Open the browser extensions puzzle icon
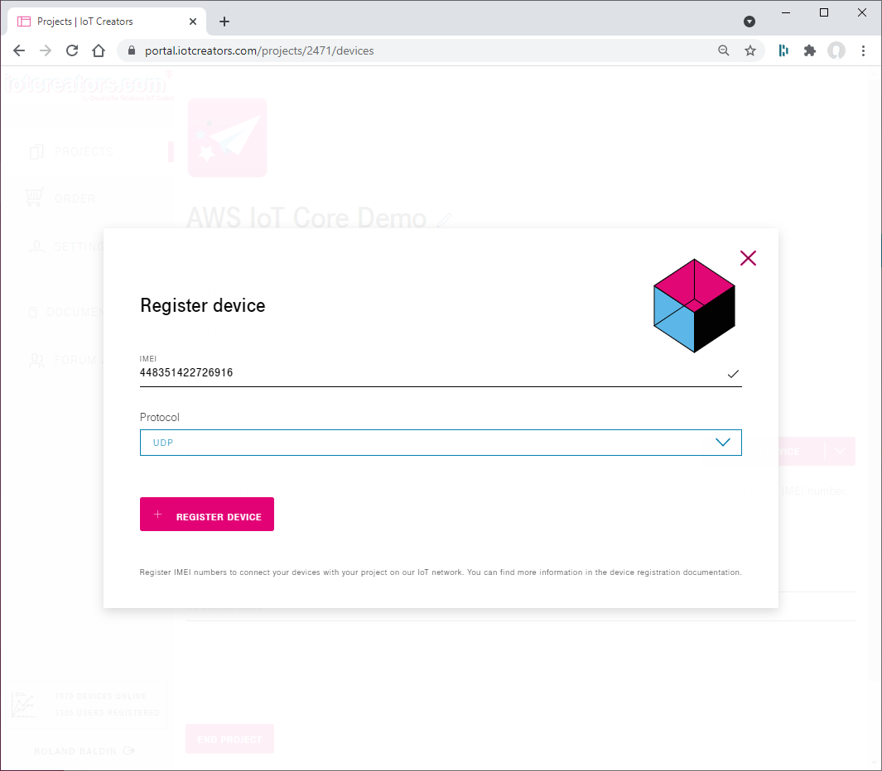 (809, 50)
